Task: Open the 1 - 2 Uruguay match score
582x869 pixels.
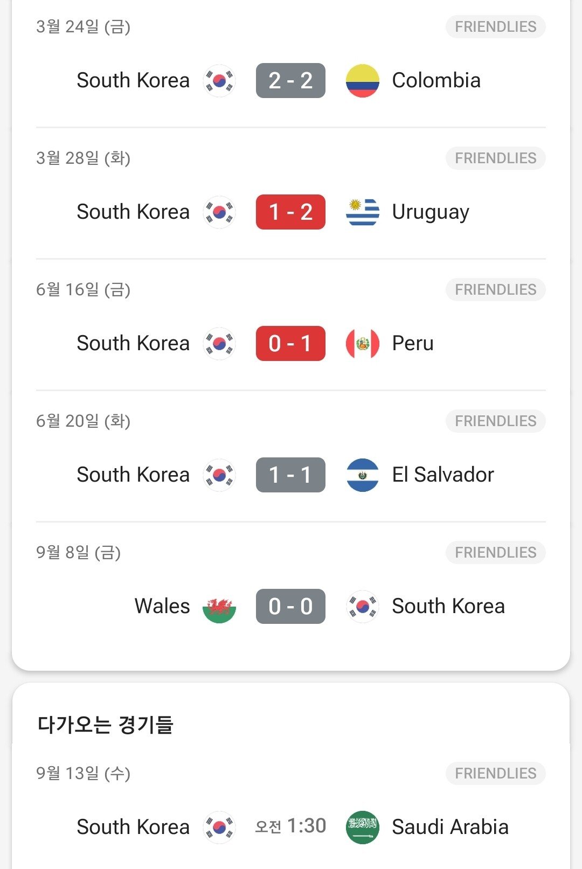Action: point(290,212)
